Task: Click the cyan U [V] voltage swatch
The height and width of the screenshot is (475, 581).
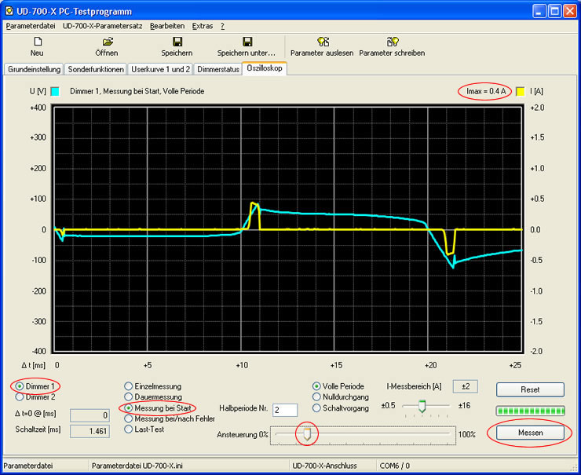Action: point(55,91)
